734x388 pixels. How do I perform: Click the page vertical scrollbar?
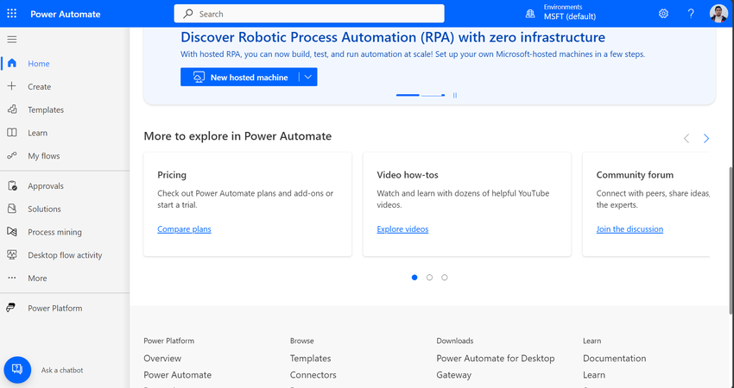731,241
